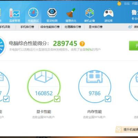Click the description line with 击败了全国96%的用户
Screen dimensions: 138x138
coord(55,50)
